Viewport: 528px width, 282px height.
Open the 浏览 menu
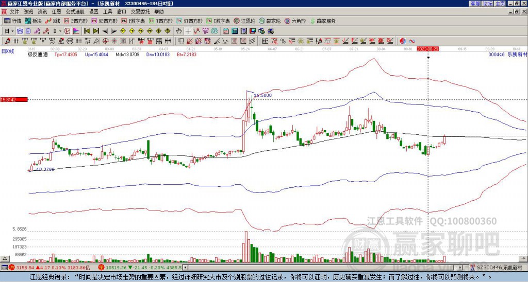coord(29,12)
